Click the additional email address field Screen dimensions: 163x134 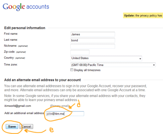(65, 114)
